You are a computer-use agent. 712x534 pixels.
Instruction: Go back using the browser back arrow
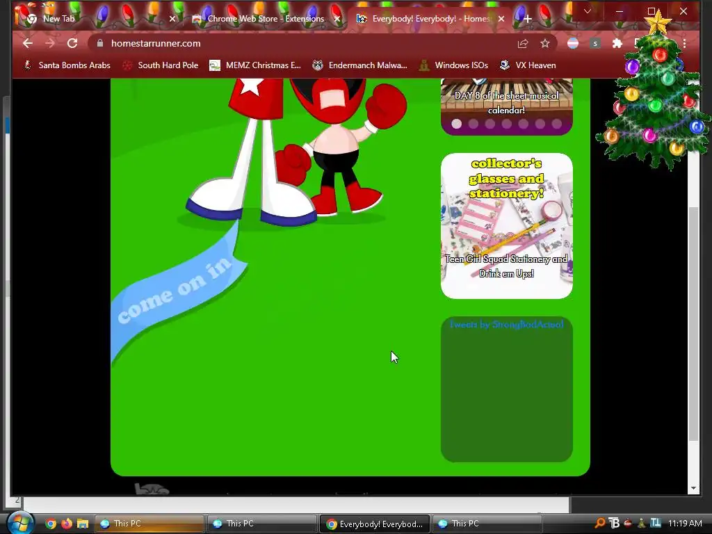[x=28, y=43]
